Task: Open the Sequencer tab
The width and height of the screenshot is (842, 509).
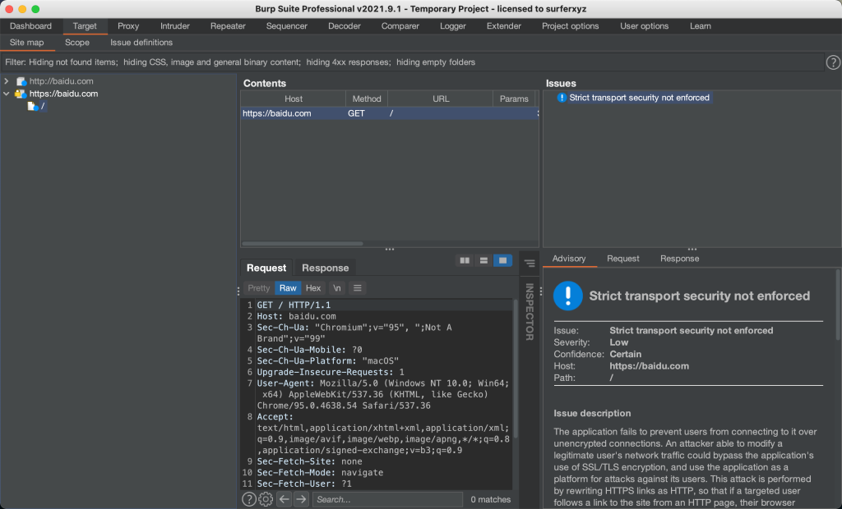Action: click(287, 25)
